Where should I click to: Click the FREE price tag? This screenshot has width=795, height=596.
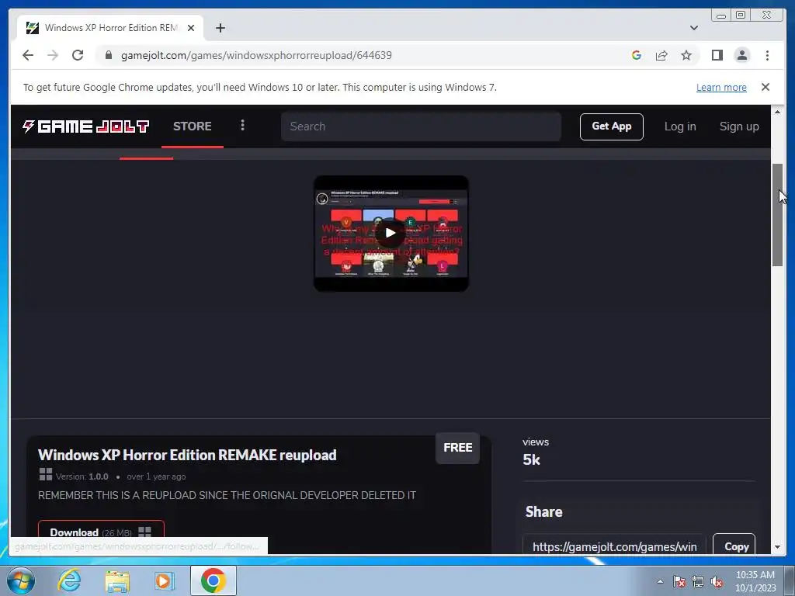[x=457, y=448]
